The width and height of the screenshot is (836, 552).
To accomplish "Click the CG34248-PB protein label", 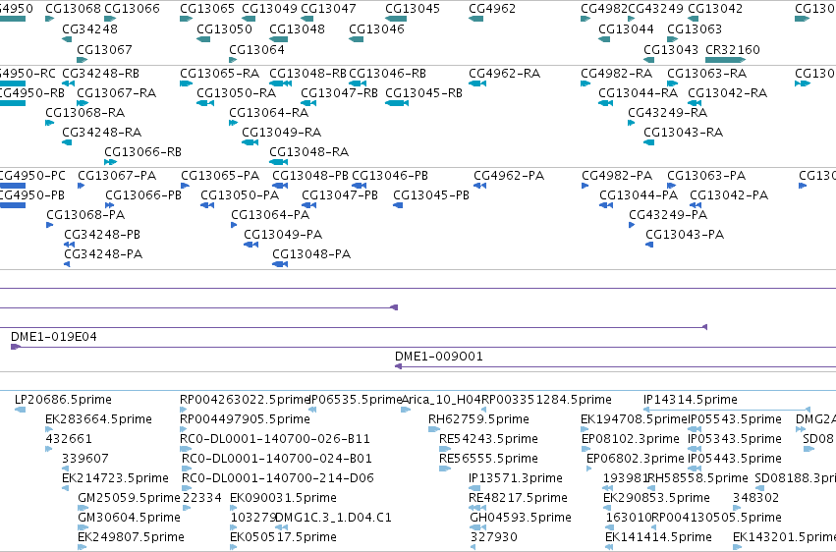I will [x=102, y=235].
